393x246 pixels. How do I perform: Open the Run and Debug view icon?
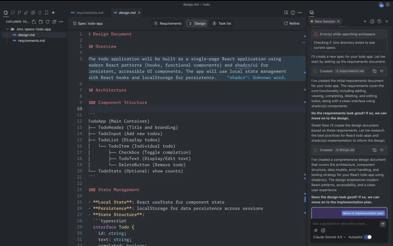(26, 13)
